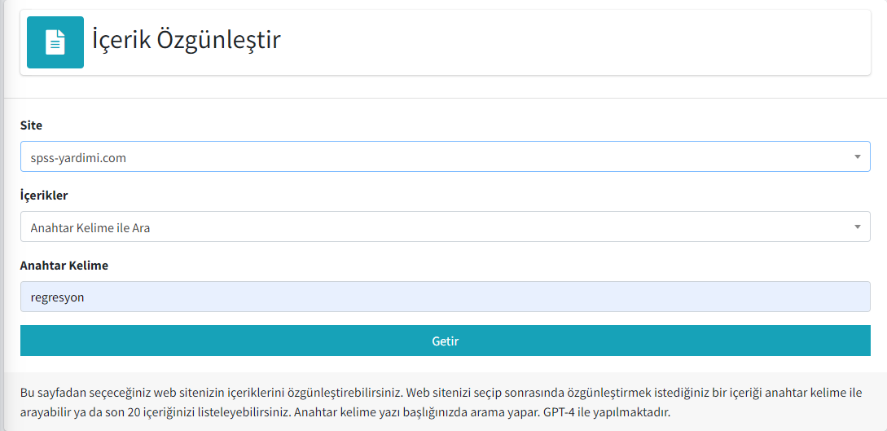Click the Anahtar Kelime field label
The width and height of the screenshot is (887, 431).
click(64, 266)
